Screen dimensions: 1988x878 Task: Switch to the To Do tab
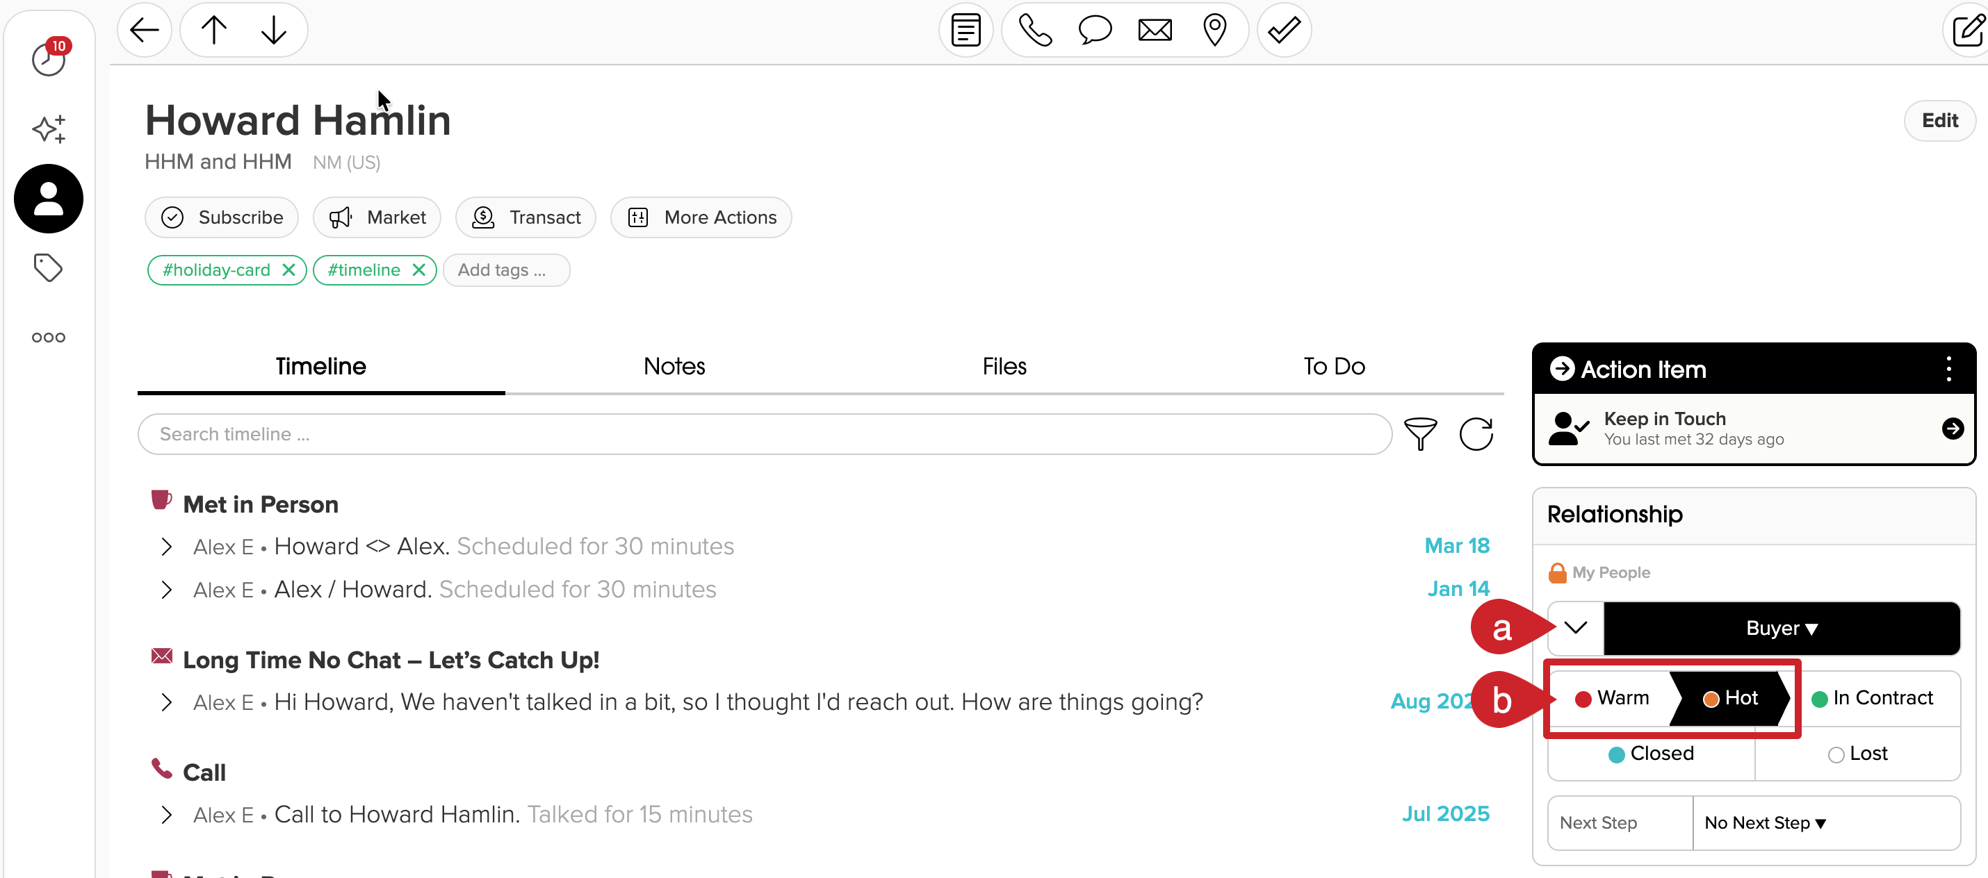(x=1334, y=367)
